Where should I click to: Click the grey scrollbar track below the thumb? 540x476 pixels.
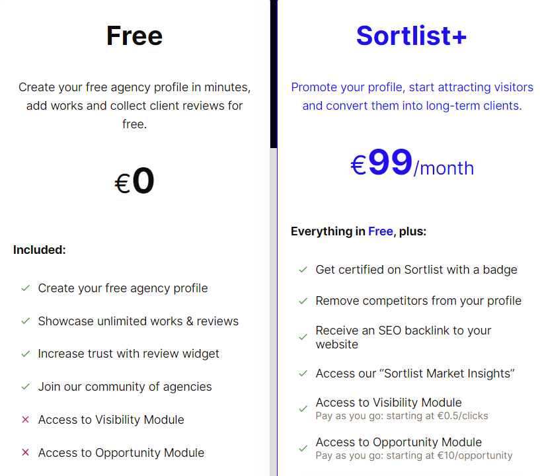tap(274, 310)
